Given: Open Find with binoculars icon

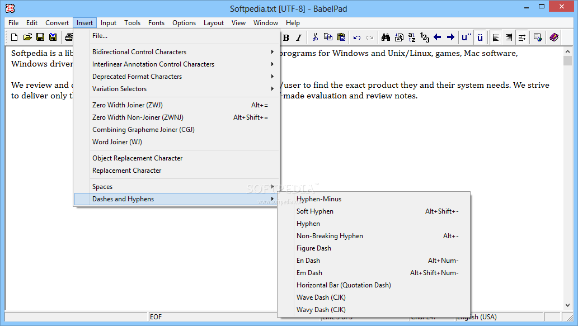Looking at the screenshot, I should [x=386, y=37].
